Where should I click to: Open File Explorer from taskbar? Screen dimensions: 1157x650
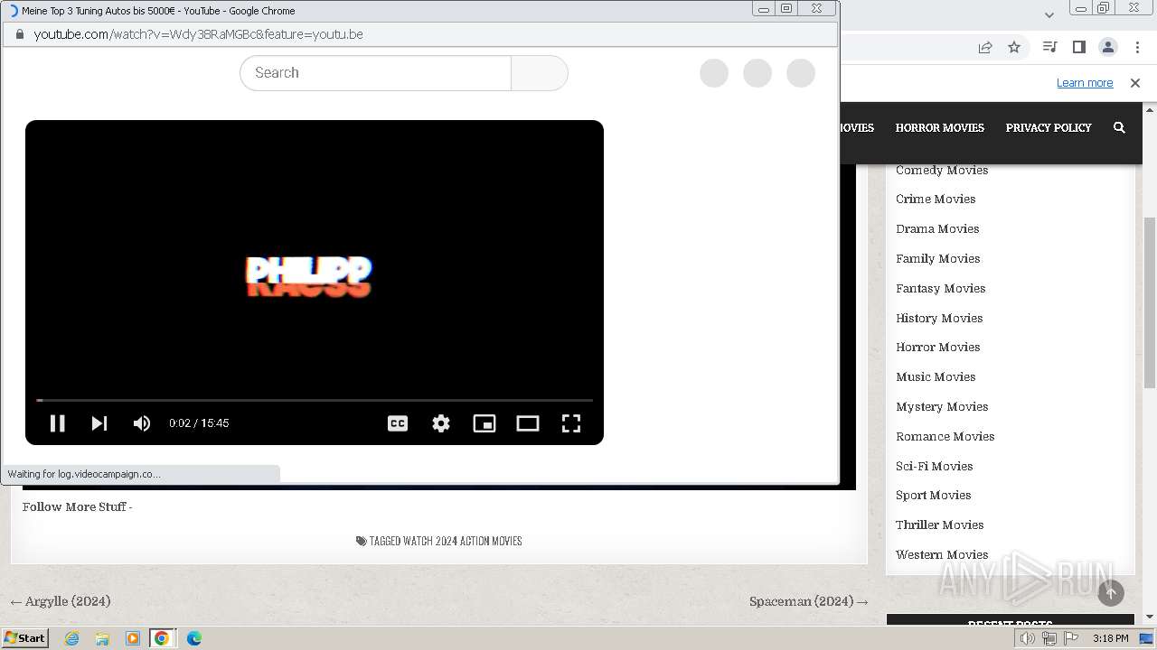coord(102,638)
